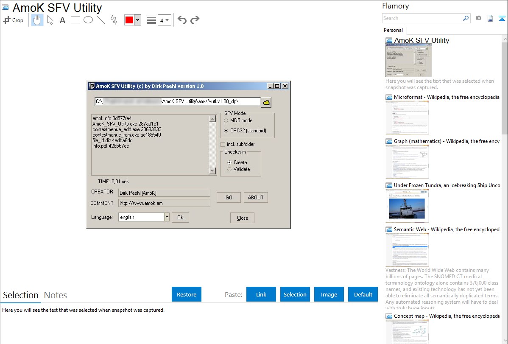The height and width of the screenshot is (344, 508).
Task: Select the Crop tool
Action: click(x=13, y=20)
